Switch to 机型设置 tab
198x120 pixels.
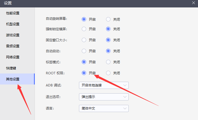(13, 24)
